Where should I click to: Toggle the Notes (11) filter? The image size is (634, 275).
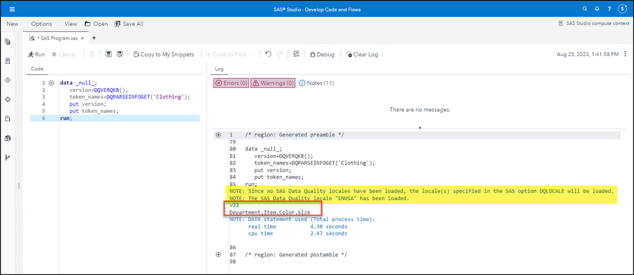coord(316,83)
